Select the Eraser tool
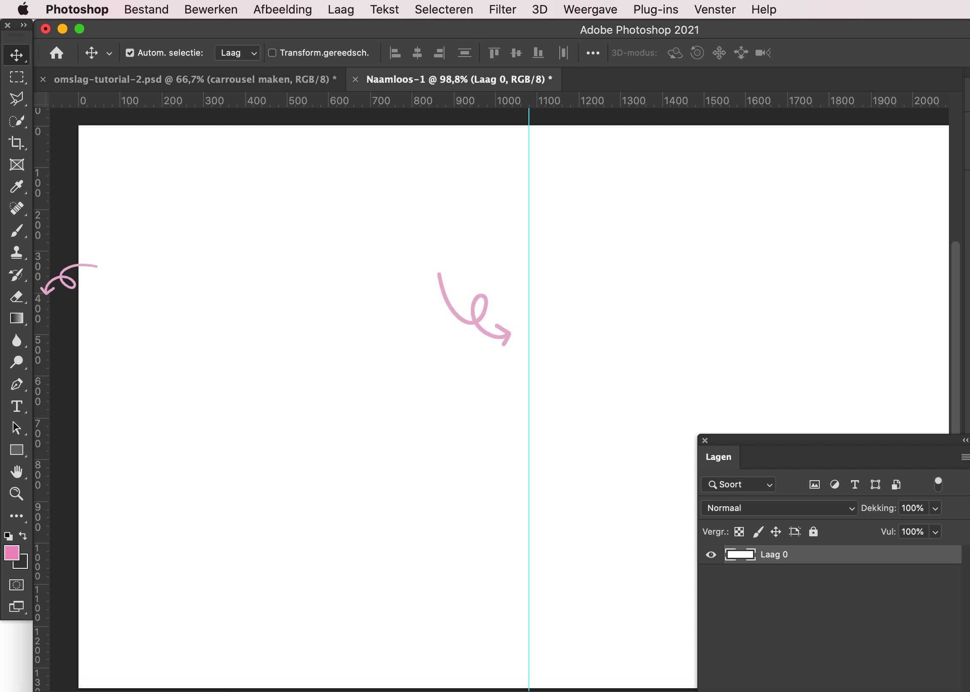The width and height of the screenshot is (970, 692). pos(16,297)
